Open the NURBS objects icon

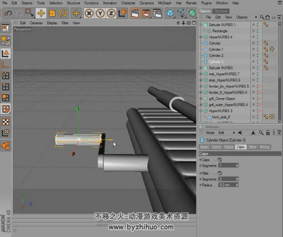[x=192, y=13]
